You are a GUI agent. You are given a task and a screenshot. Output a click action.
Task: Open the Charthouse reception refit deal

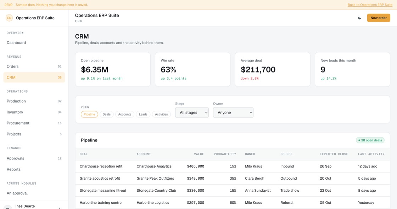pyautogui.click(x=101, y=166)
